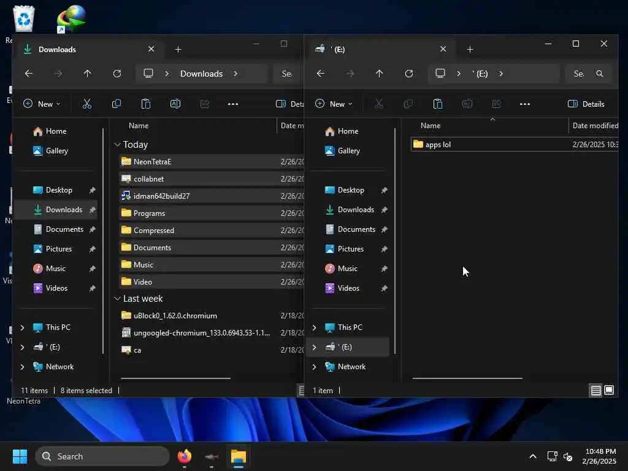This screenshot has width=628, height=471.
Task: Collapse the Today group
Action: [x=117, y=145]
